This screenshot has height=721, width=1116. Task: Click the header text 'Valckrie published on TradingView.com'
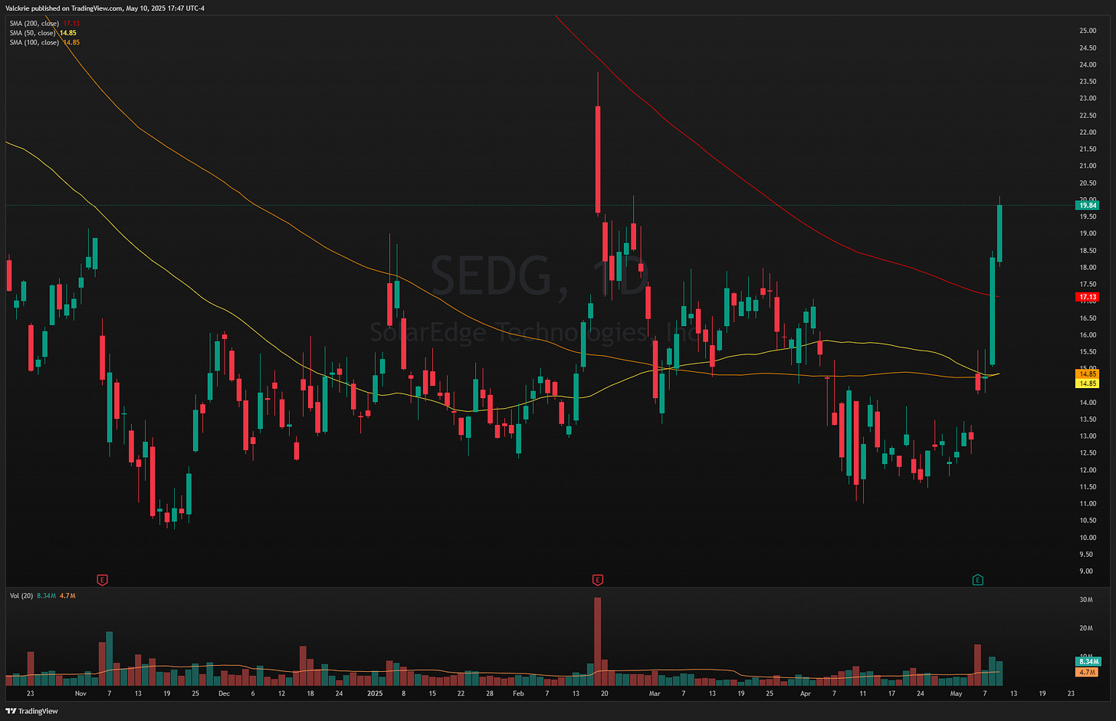coord(64,8)
